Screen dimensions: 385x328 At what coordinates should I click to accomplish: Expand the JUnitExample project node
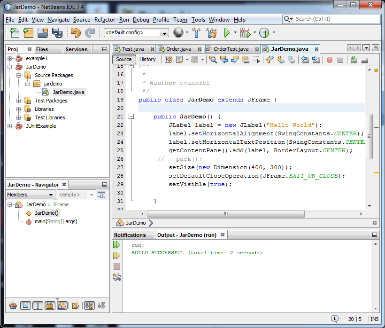[9, 126]
